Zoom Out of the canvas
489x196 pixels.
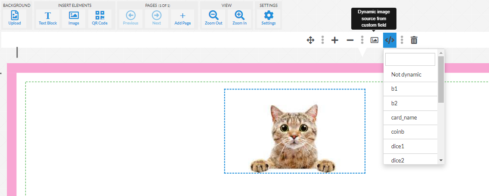(x=214, y=18)
